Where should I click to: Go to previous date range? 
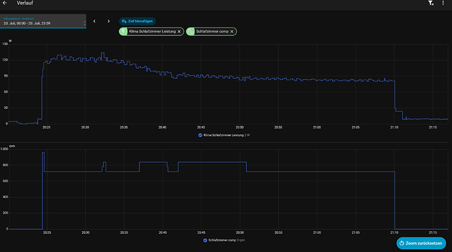coord(94,21)
